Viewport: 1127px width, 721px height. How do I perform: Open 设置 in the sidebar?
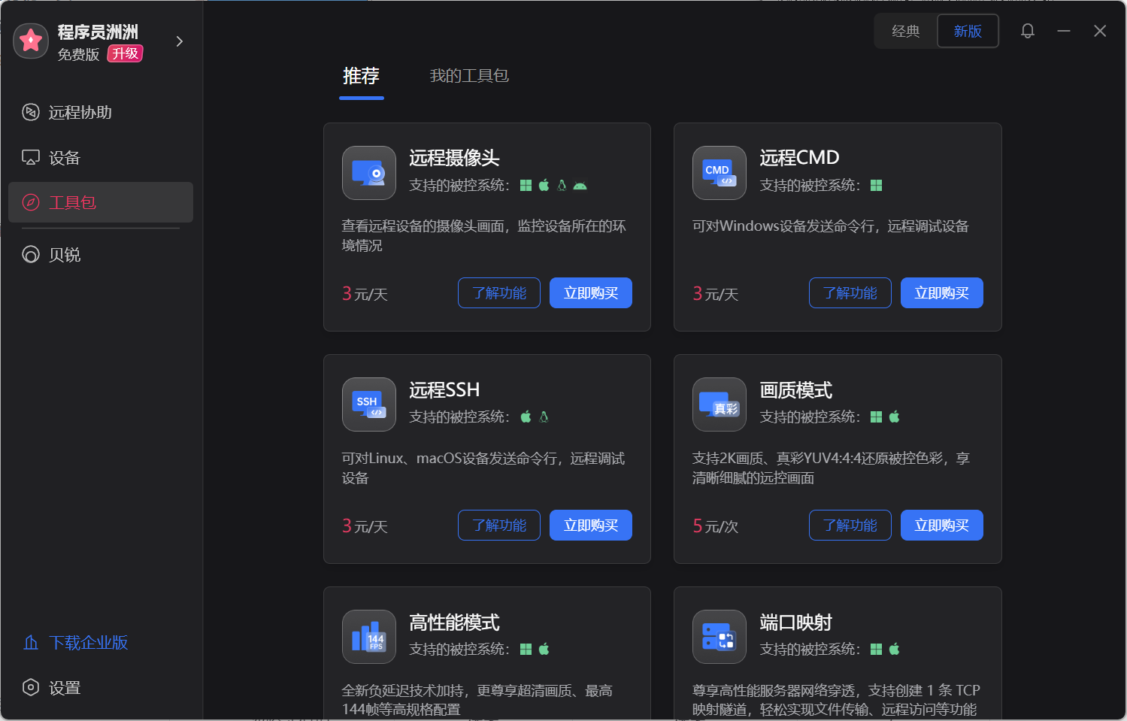pyautogui.click(x=101, y=688)
